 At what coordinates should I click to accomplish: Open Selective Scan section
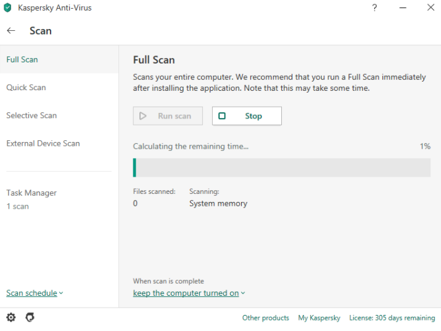(31, 115)
